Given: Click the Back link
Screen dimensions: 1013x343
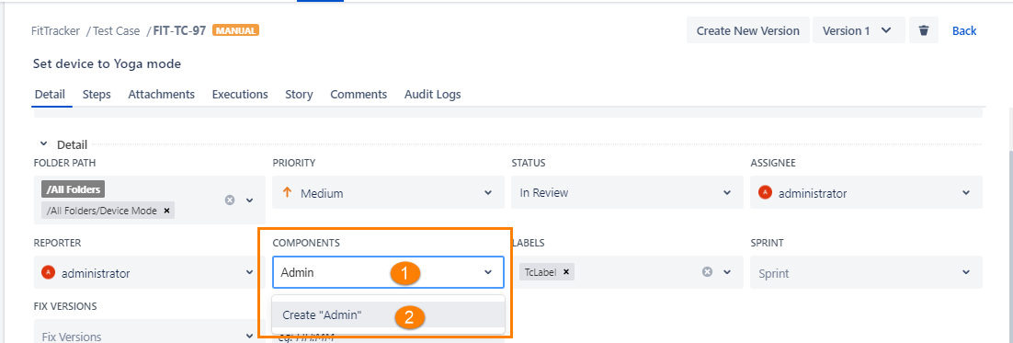Looking at the screenshot, I should 964,30.
